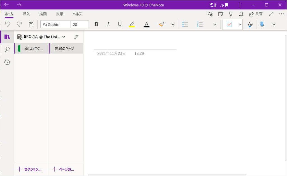The width and height of the screenshot is (287, 176).
Task: Open the Sticky Notes feed icon
Action: tap(220, 14)
